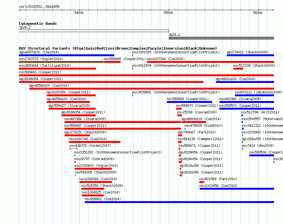283x224 pixels.
Task: Select nsv589467 (Cooper2011) label
Action: click(x=85, y=126)
